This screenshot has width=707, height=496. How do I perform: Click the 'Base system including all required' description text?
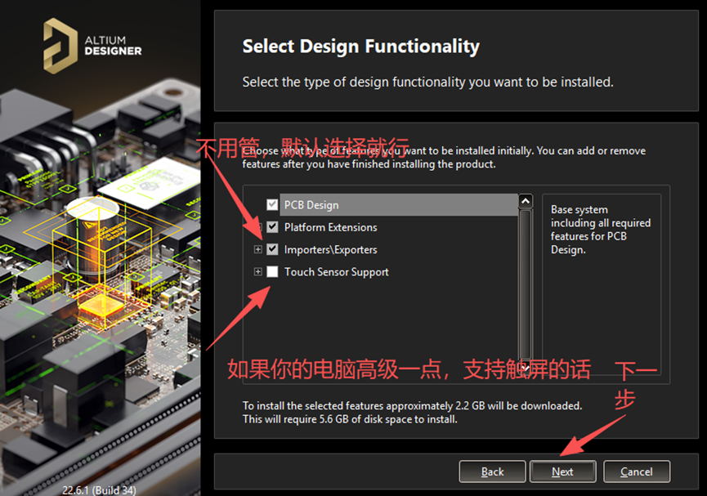[x=601, y=230]
